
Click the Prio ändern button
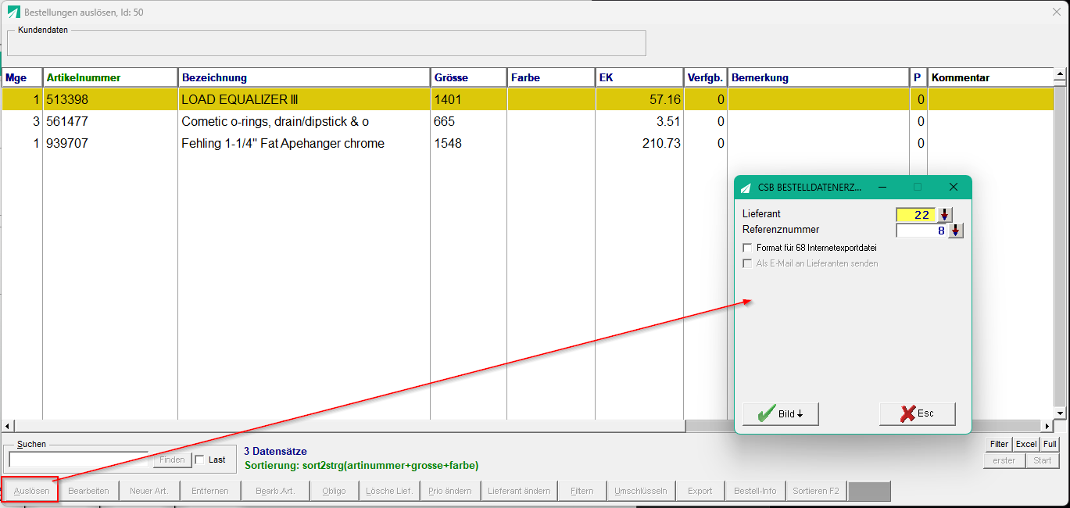click(450, 491)
